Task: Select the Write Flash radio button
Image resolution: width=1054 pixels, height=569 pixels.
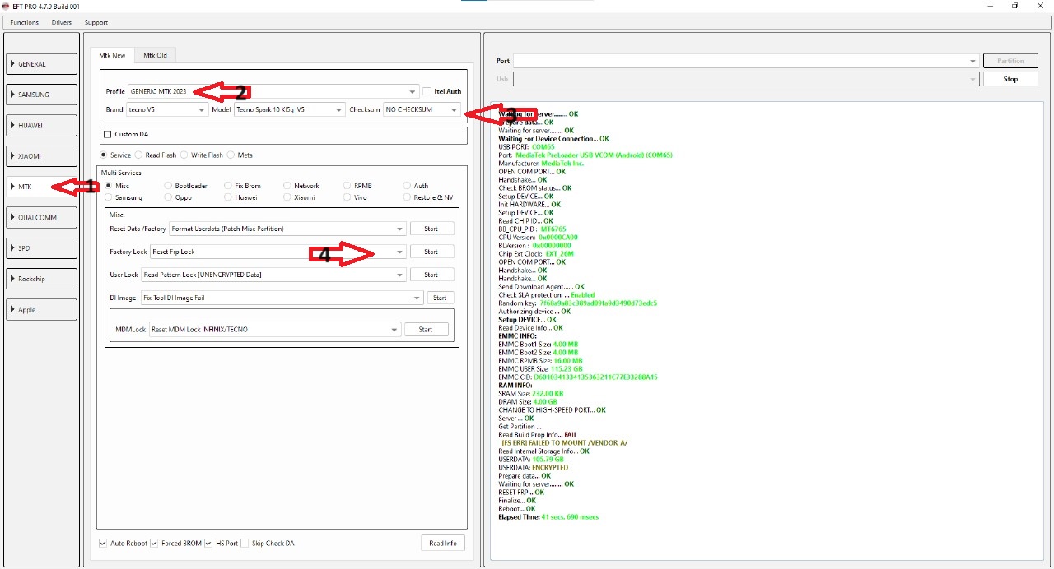Action: point(184,155)
